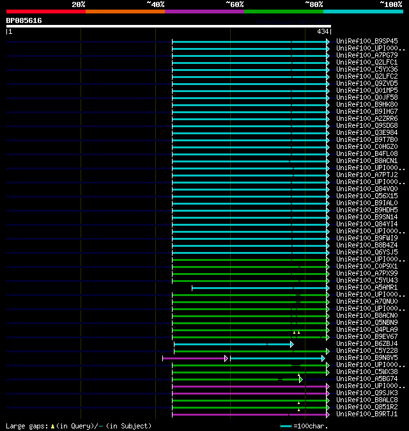Select the query name BP085616
Image resolution: width=409 pixels, height=431 pixels.
tap(24, 21)
